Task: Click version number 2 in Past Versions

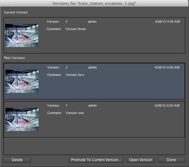Action: tap(66, 67)
